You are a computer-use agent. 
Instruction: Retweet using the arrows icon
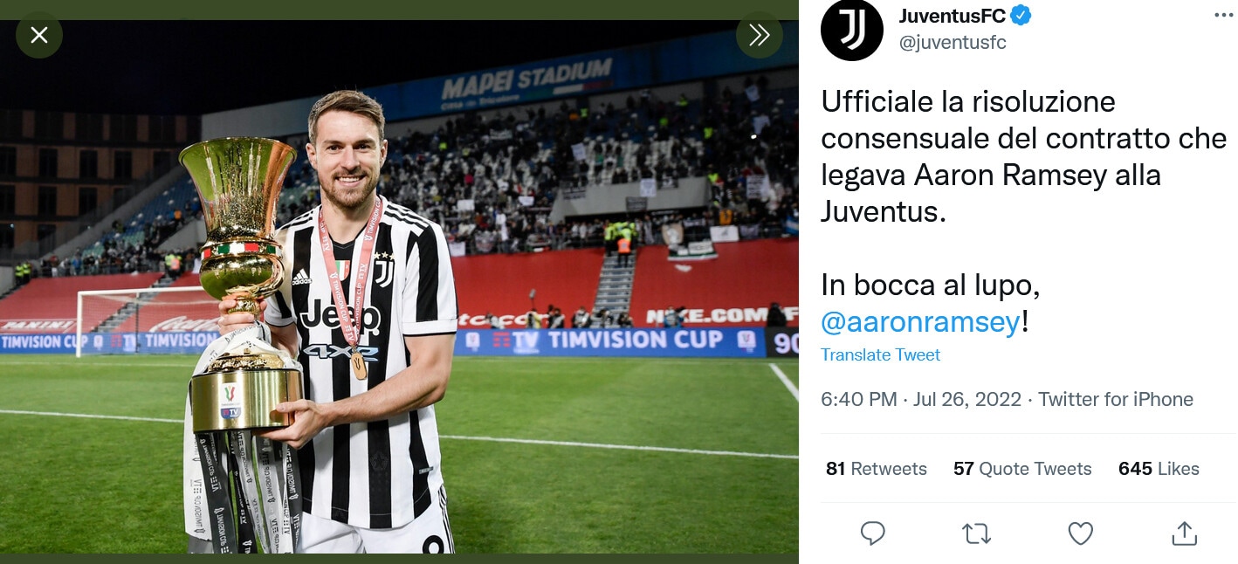point(976,533)
